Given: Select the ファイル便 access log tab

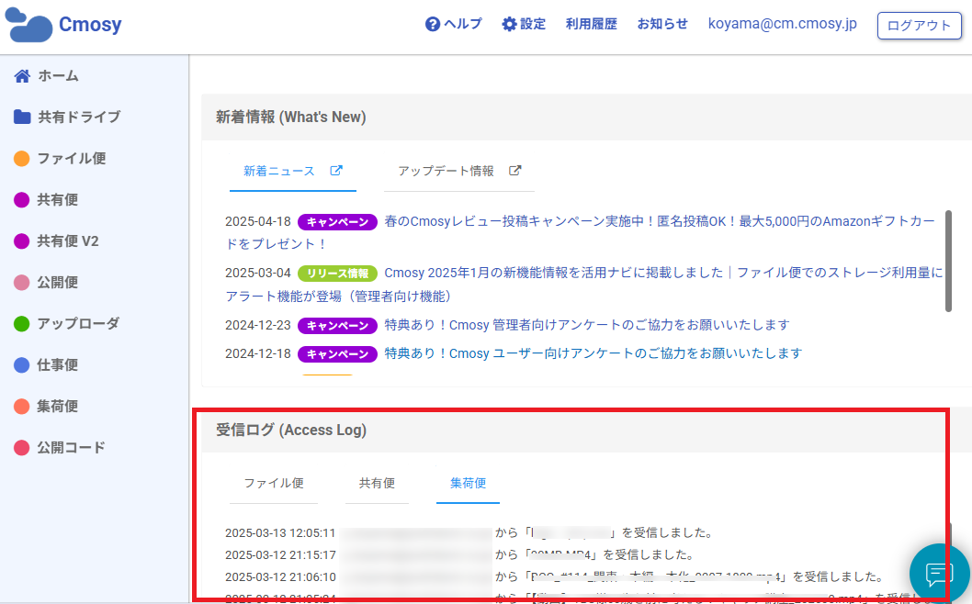Looking at the screenshot, I should (x=274, y=483).
